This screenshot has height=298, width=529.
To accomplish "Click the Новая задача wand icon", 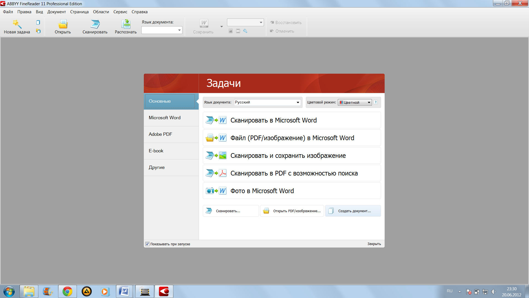I will (x=17, y=24).
